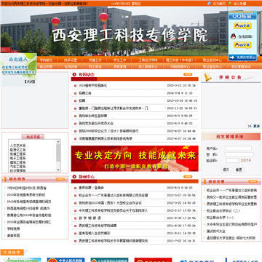
Task: Open 网上报名 in the second navigation row
Action: [95, 66]
